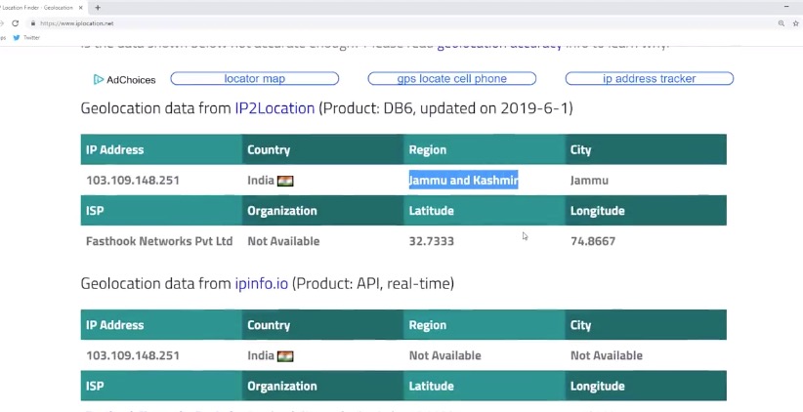Click the AdChoices icon
This screenshot has height=412, width=803.
point(99,79)
